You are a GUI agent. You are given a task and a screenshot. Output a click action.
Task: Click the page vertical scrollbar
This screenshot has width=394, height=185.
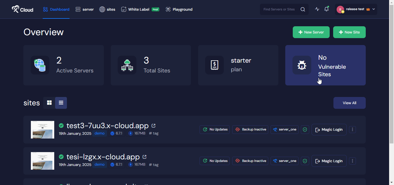391,72
